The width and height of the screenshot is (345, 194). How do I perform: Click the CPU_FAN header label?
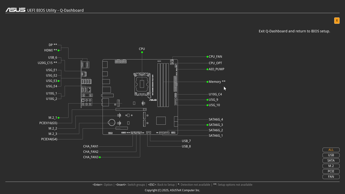pyautogui.click(x=215, y=57)
